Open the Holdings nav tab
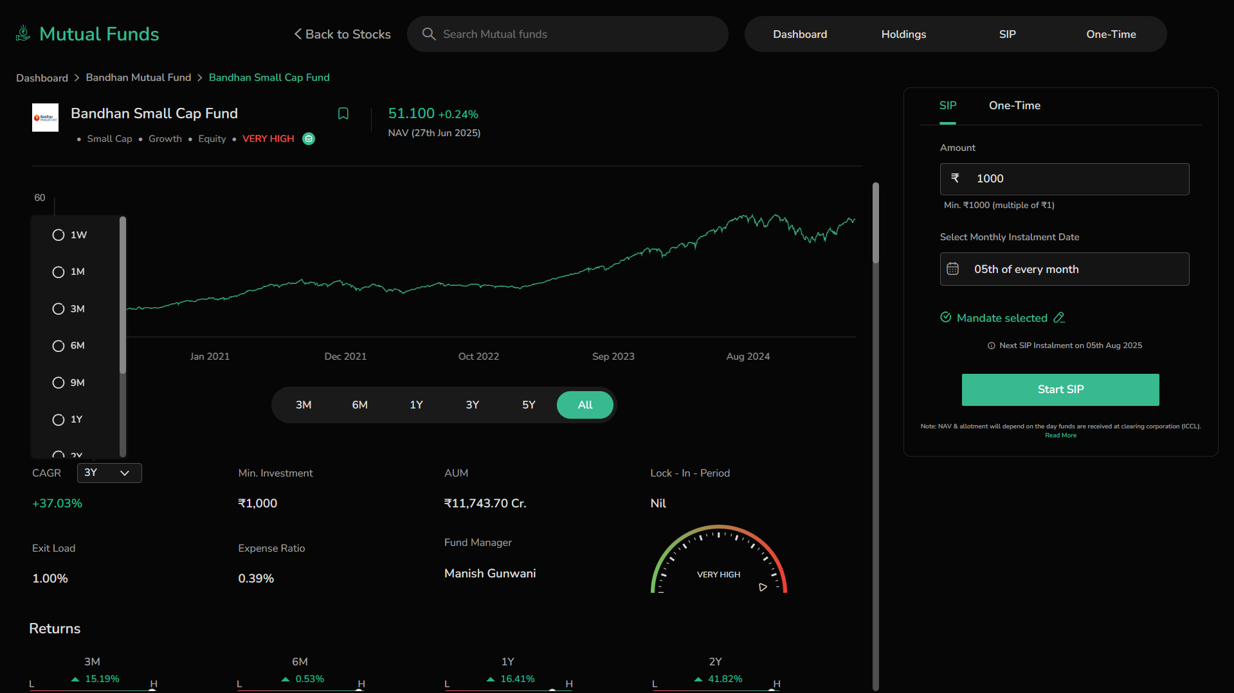Screen dimensions: 1234x693 pyautogui.click(x=903, y=34)
